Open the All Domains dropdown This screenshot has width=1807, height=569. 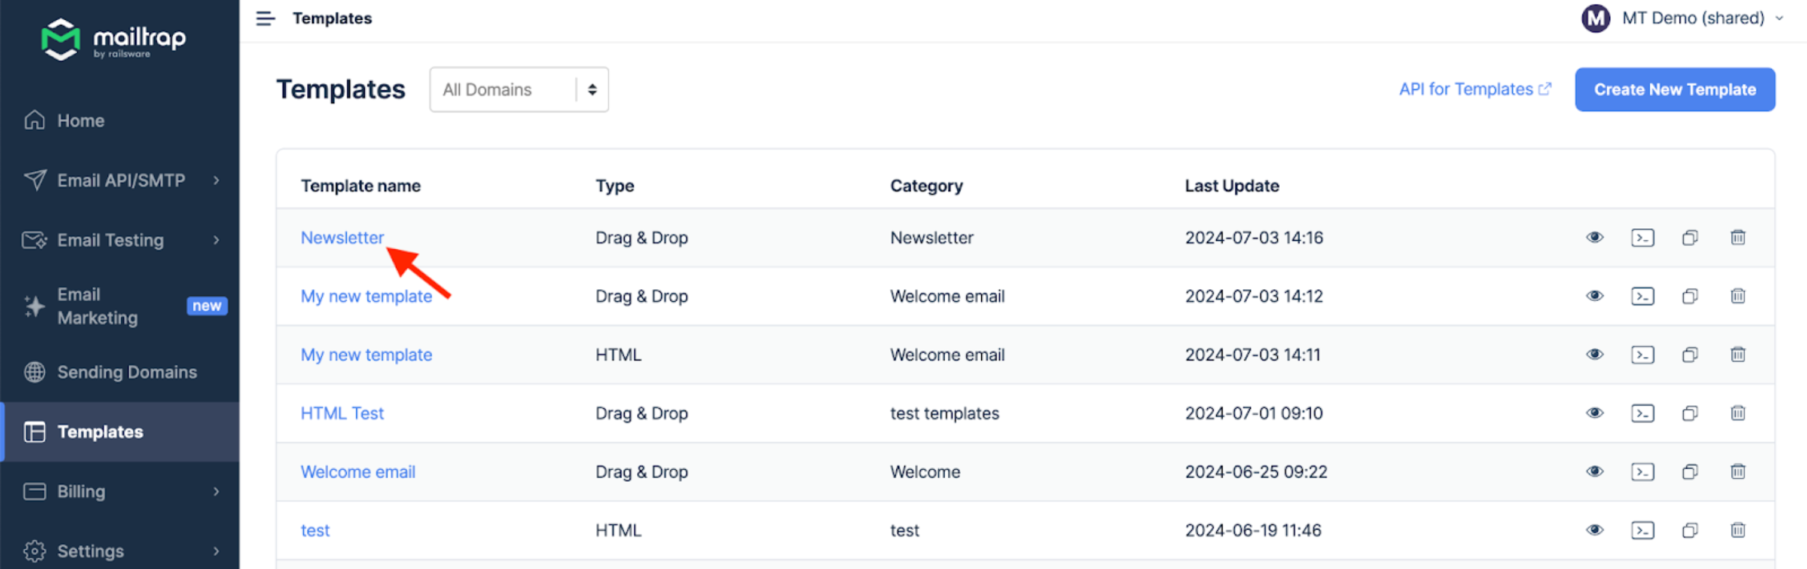pos(518,90)
